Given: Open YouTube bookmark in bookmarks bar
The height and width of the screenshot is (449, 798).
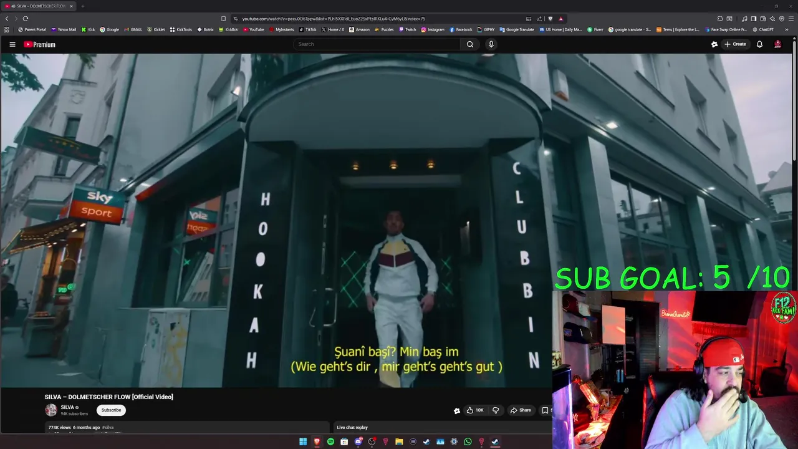Looking at the screenshot, I should click(x=254, y=29).
